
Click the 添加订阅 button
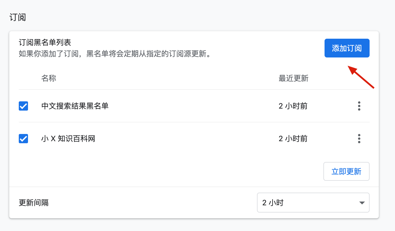click(347, 48)
